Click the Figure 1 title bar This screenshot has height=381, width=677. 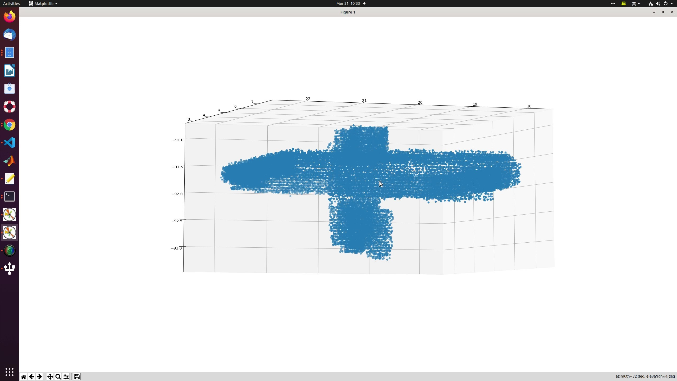tap(347, 12)
